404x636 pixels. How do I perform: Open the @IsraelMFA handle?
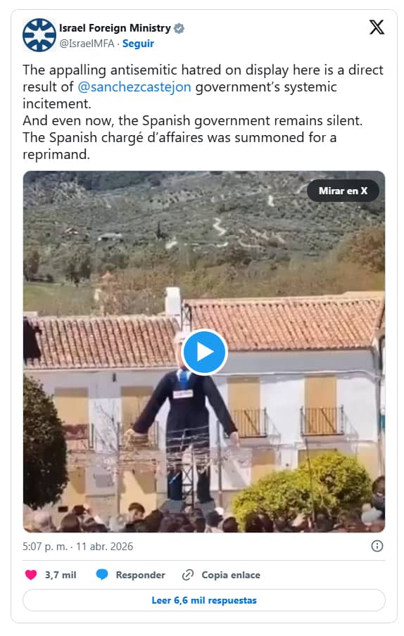point(87,44)
